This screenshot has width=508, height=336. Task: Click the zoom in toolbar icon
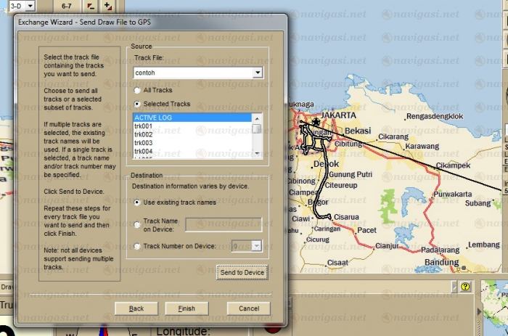pyautogui.click(x=107, y=5)
